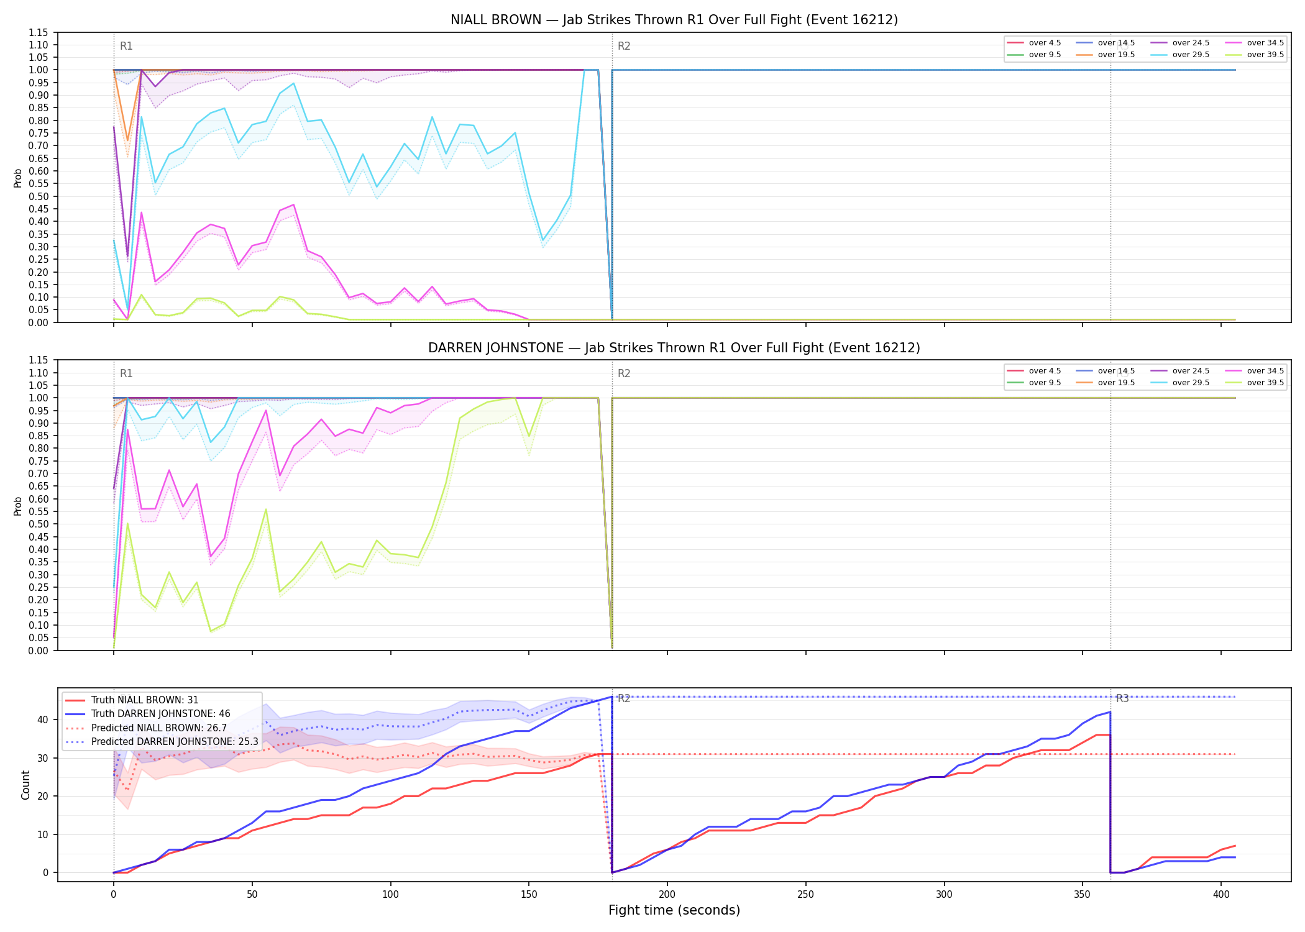This screenshot has width=1305, height=932.
Task: Click the x-axis tick label 400
Action: point(1221,895)
